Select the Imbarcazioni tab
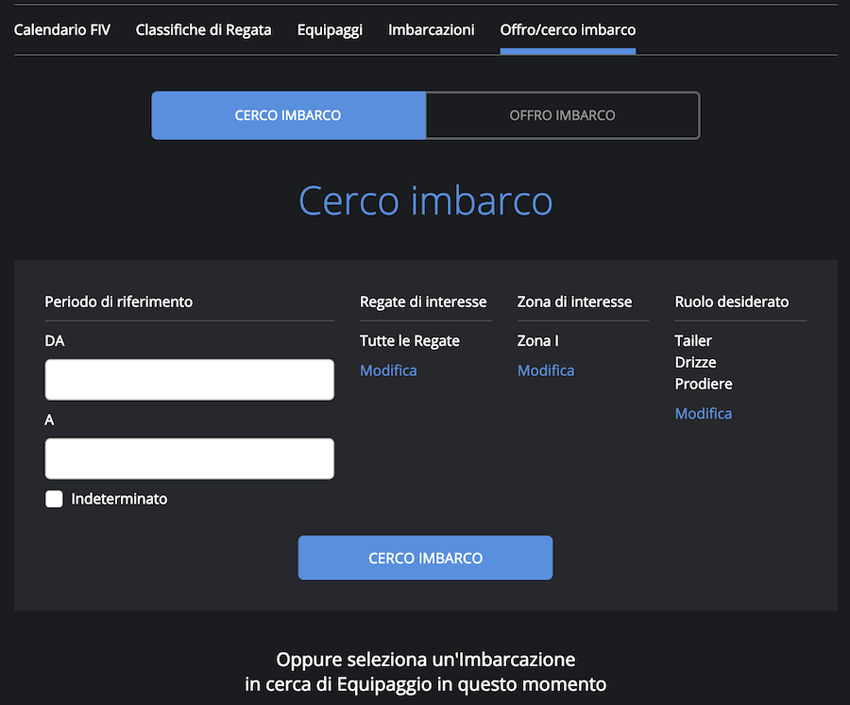This screenshot has width=850, height=705. [431, 29]
